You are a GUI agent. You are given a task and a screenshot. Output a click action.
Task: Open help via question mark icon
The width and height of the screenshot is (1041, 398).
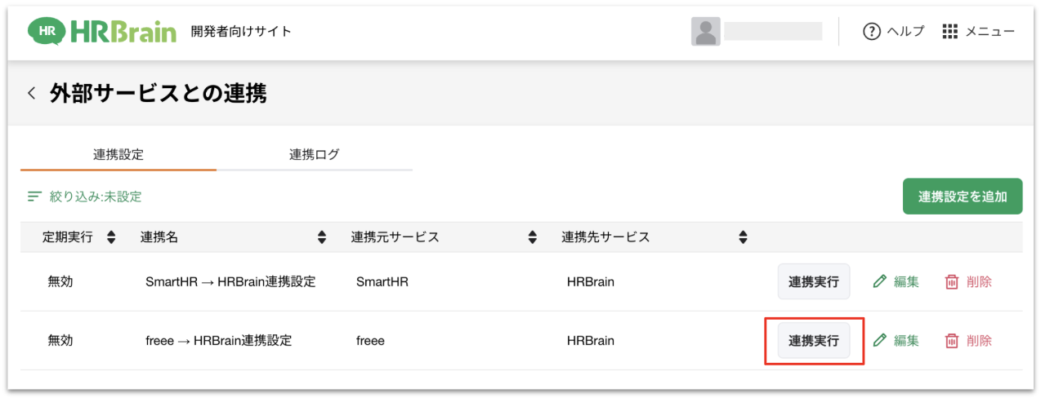pyautogui.click(x=871, y=32)
